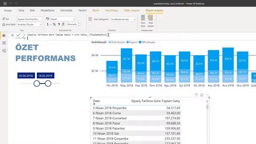Select the Nis 2018 bar
The image size is (256, 144).
(x=112, y=72)
